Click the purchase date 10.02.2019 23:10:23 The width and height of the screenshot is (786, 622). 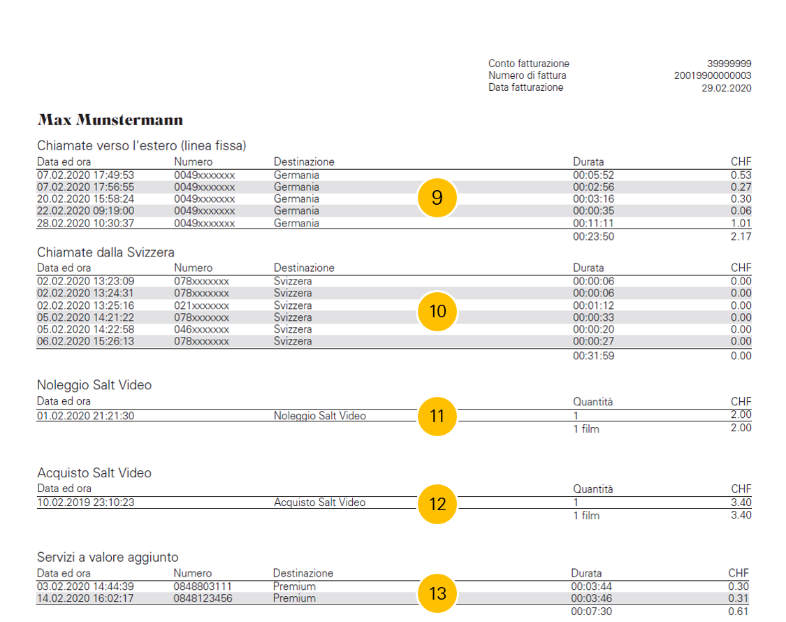tap(85, 502)
